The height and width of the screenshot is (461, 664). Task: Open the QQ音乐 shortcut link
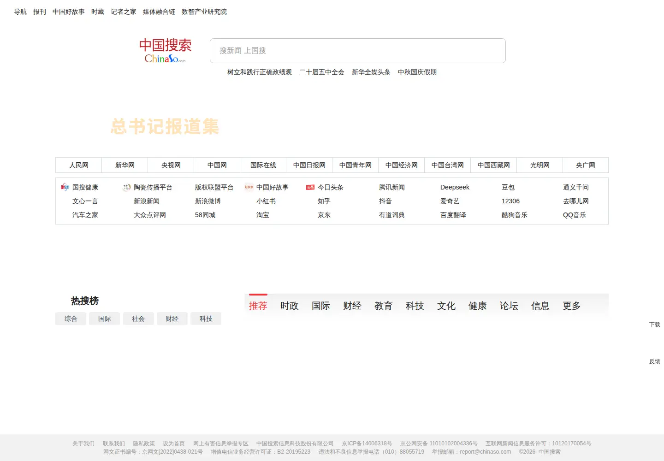(575, 215)
